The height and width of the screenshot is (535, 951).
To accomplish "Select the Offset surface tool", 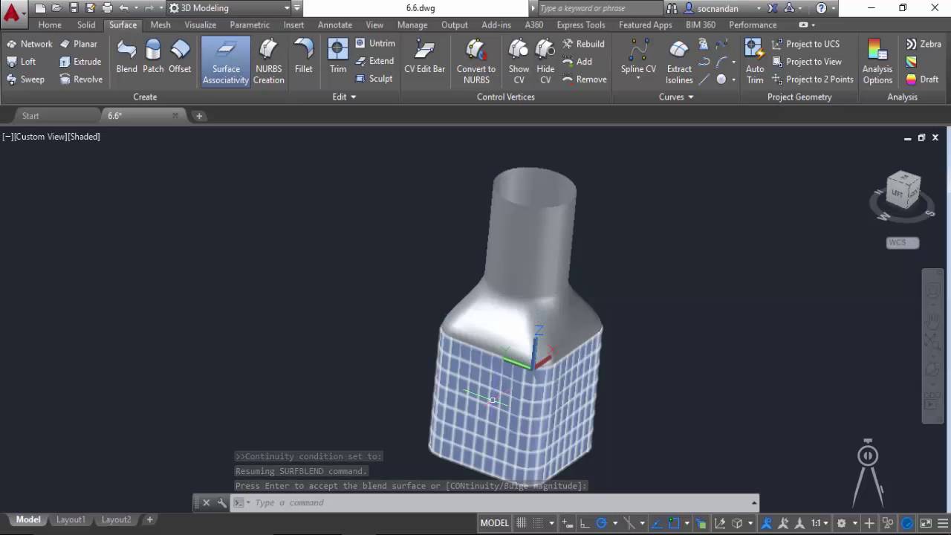I will 180,58.
